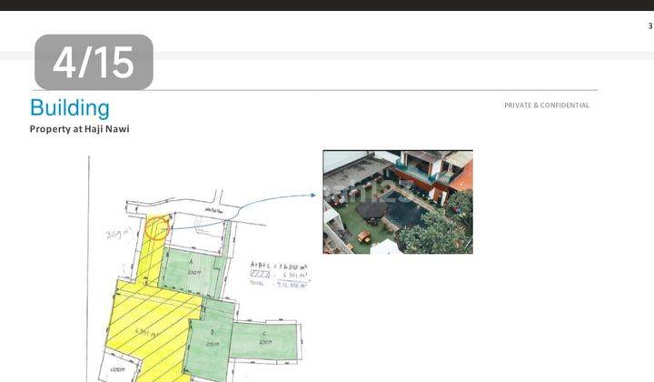Click green plot labeled B on site plan
654x382 pixels.
click(x=211, y=340)
